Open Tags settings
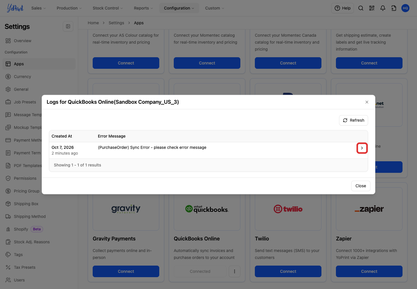The width and height of the screenshot is (417, 289). [39, 255]
